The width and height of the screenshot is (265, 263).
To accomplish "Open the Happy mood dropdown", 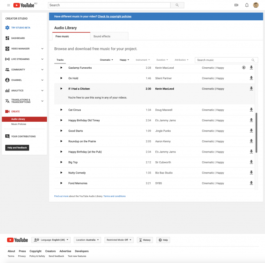I will (x=124, y=60).
